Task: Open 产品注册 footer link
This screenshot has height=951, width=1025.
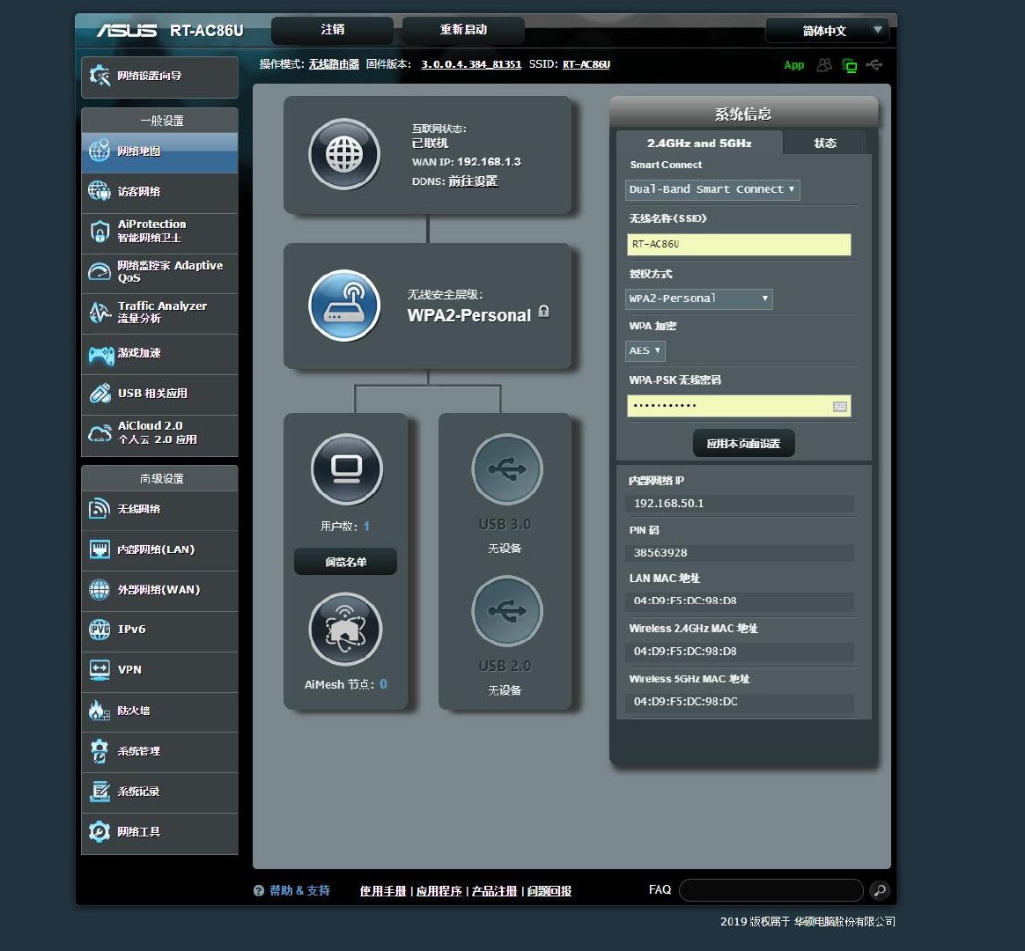Action: 494,891
